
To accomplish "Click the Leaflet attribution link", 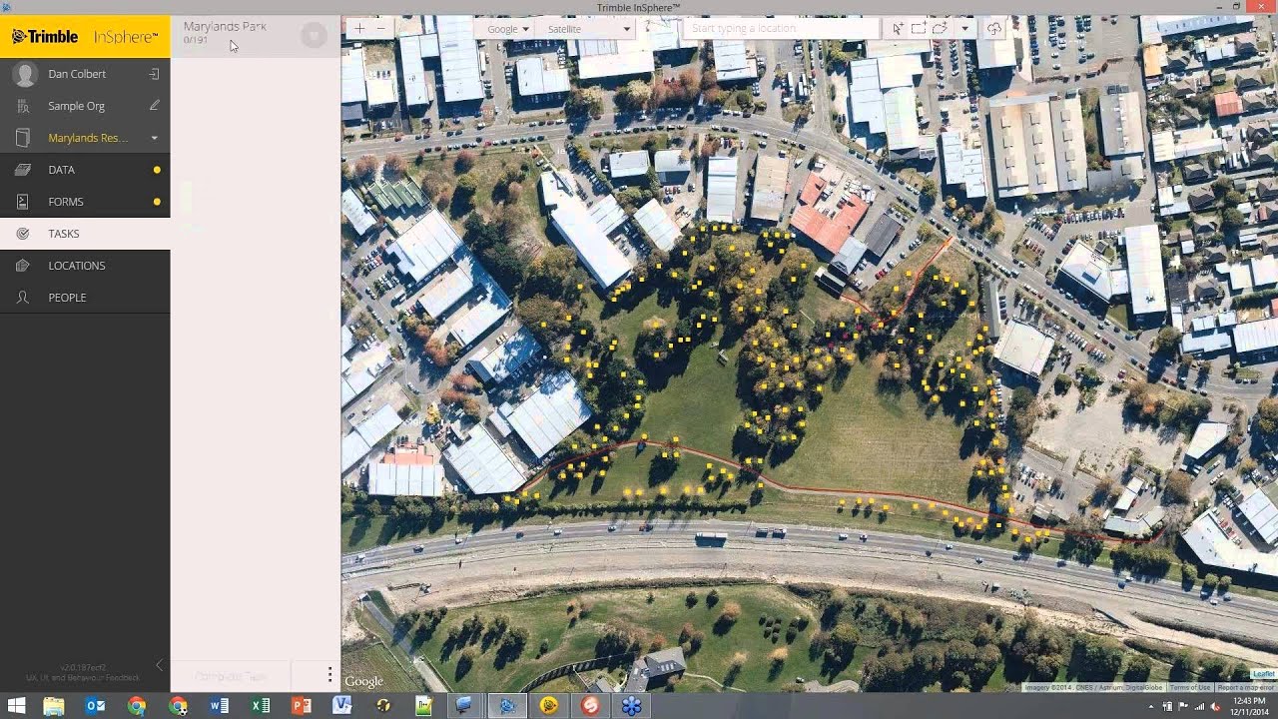I will (1264, 674).
